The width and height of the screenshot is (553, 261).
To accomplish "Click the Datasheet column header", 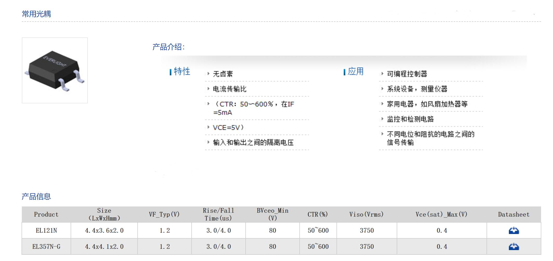I will point(514,215).
